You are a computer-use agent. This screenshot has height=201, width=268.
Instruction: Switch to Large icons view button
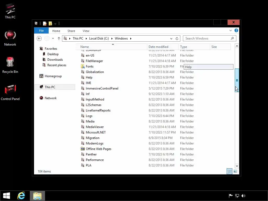pyautogui.click(x=235, y=171)
